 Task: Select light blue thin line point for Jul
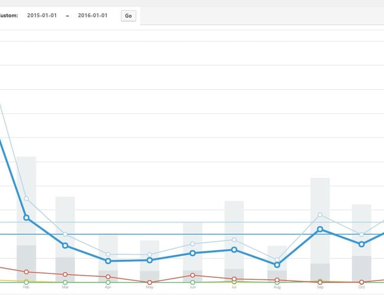[x=235, y=240]
